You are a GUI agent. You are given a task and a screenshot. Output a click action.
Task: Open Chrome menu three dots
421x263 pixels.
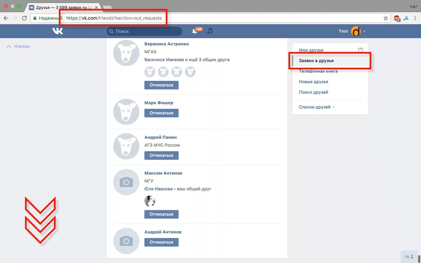415,18
